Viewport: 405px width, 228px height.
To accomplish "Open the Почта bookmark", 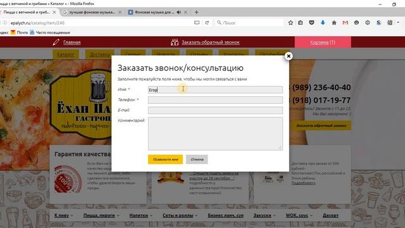I will coord(19,32).
